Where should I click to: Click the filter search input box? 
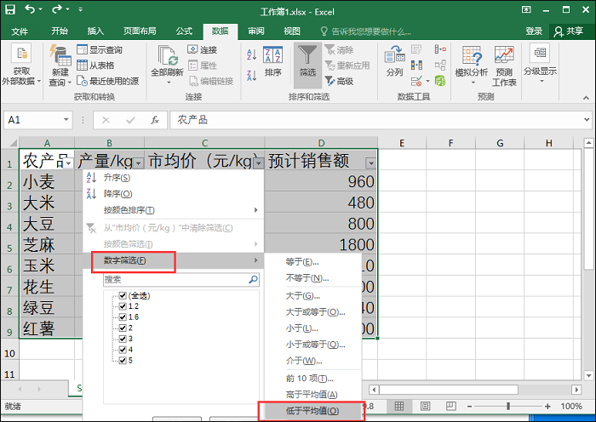pyautogui.click(x=175, y=279)
